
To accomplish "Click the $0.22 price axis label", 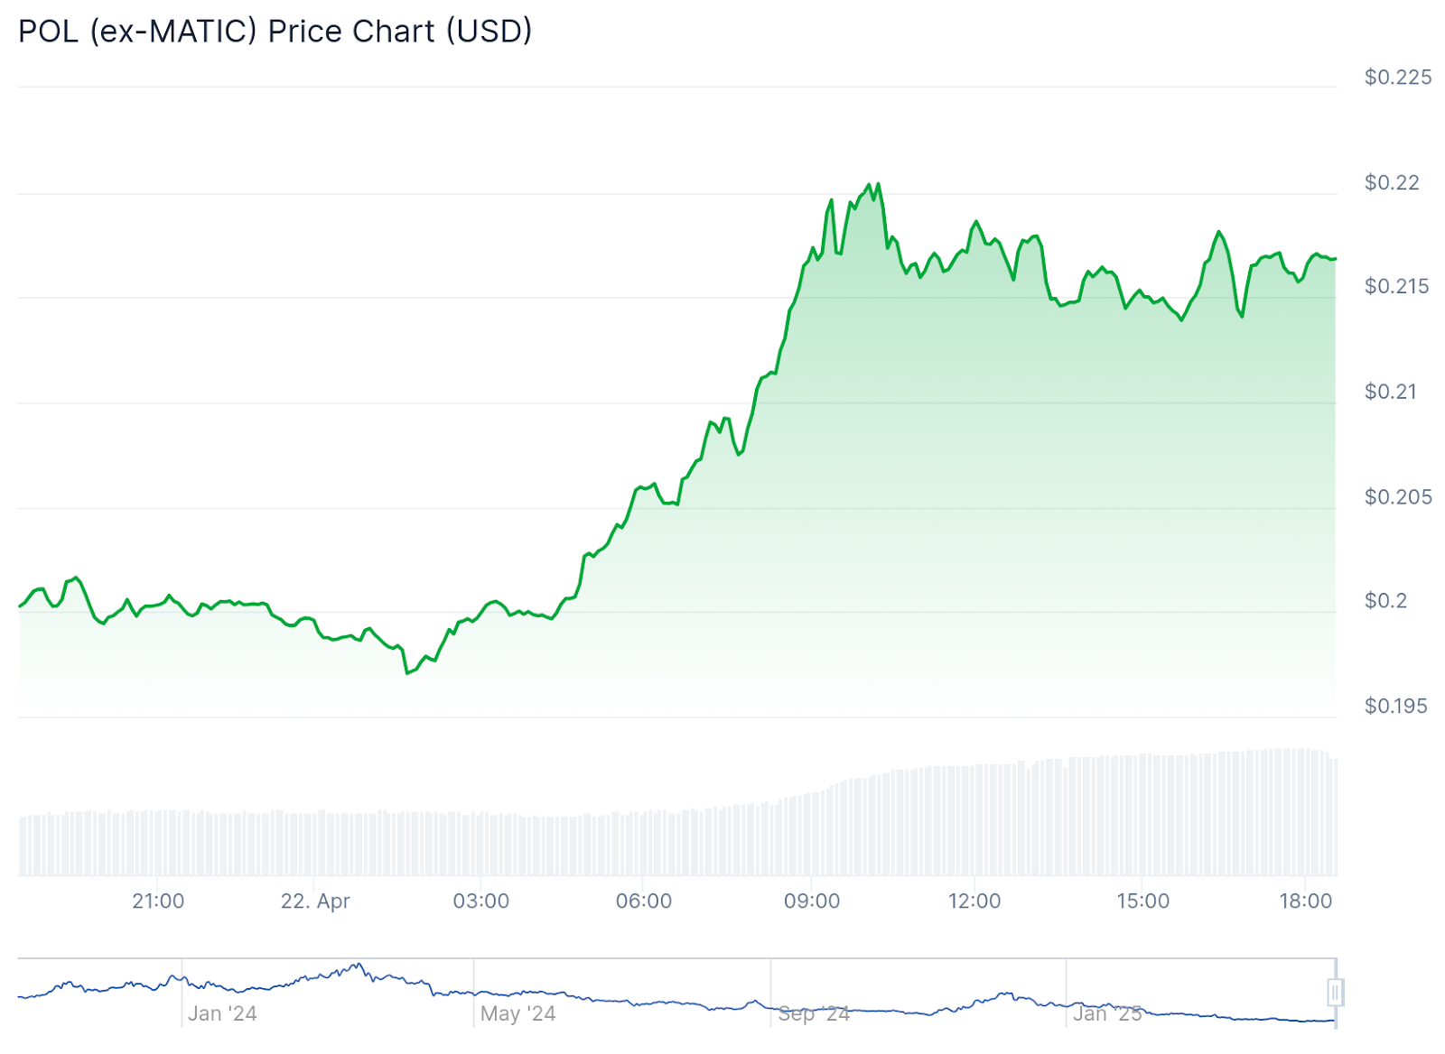I will coord(1392,183).
